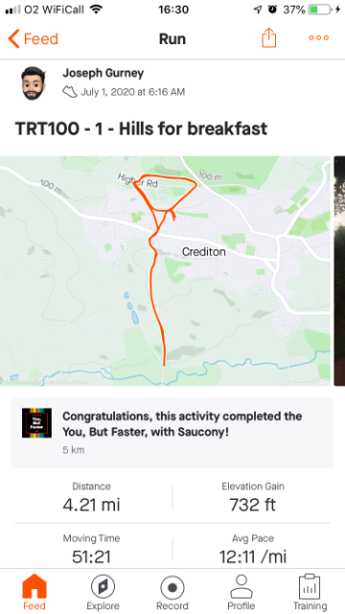This screenshot has width=345, height=614.
Task: Select the Elevation Gain 732 ft stat
Action: point(253,497)
